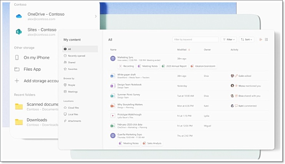Open Marketing Sync meeting icon

point(113,59)
